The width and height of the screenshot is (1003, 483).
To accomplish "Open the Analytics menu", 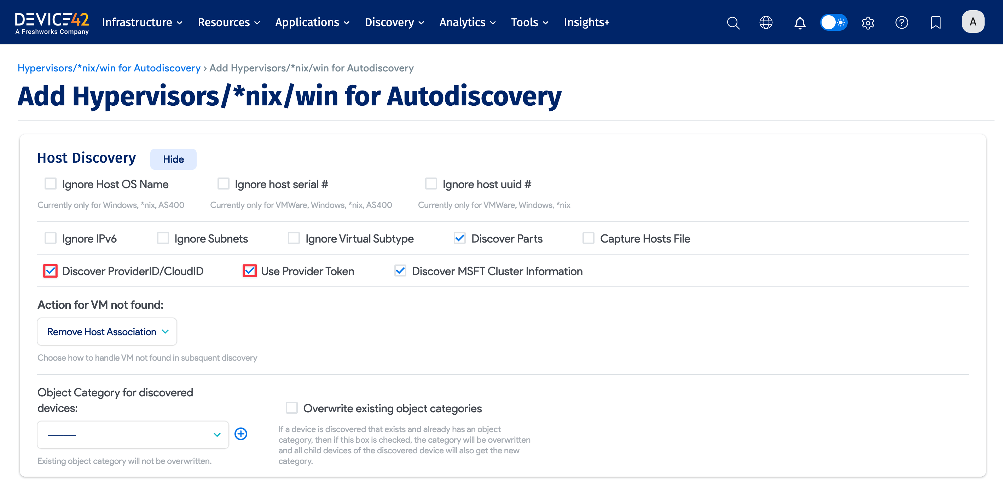I will tap(467, 22).
